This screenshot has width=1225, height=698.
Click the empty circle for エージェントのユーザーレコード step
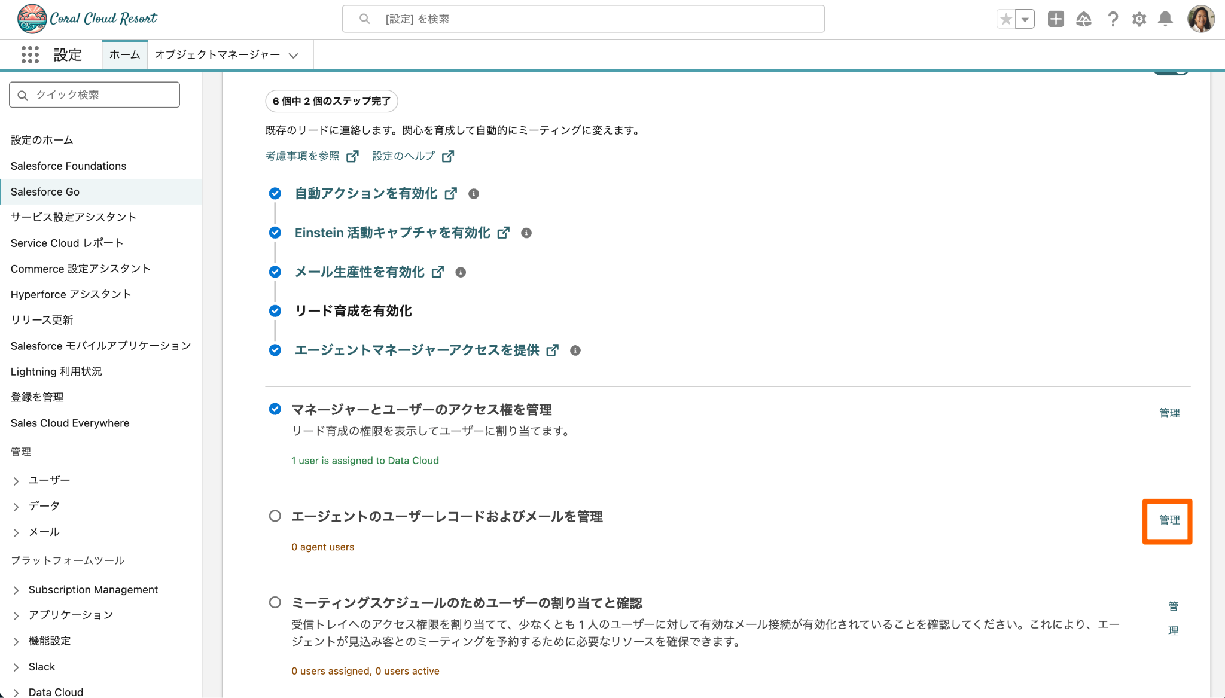275,516
